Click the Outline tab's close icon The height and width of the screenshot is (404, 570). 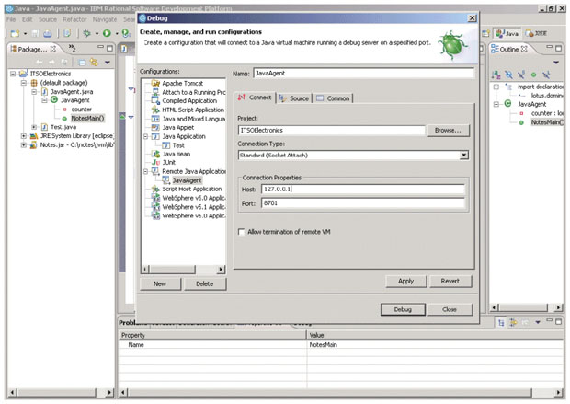point(524,49)
